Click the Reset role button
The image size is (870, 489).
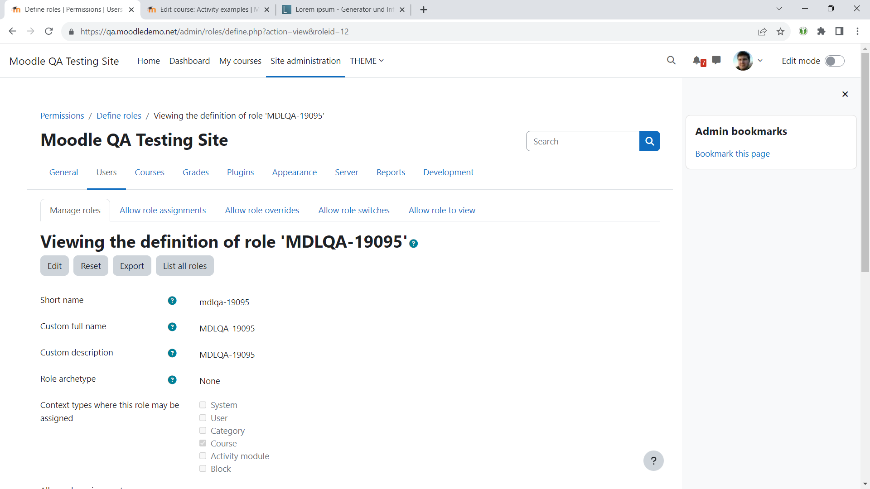[91, 266]
